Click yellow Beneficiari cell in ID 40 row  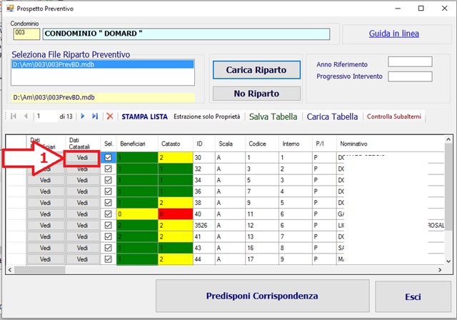[x=137, y=214]
